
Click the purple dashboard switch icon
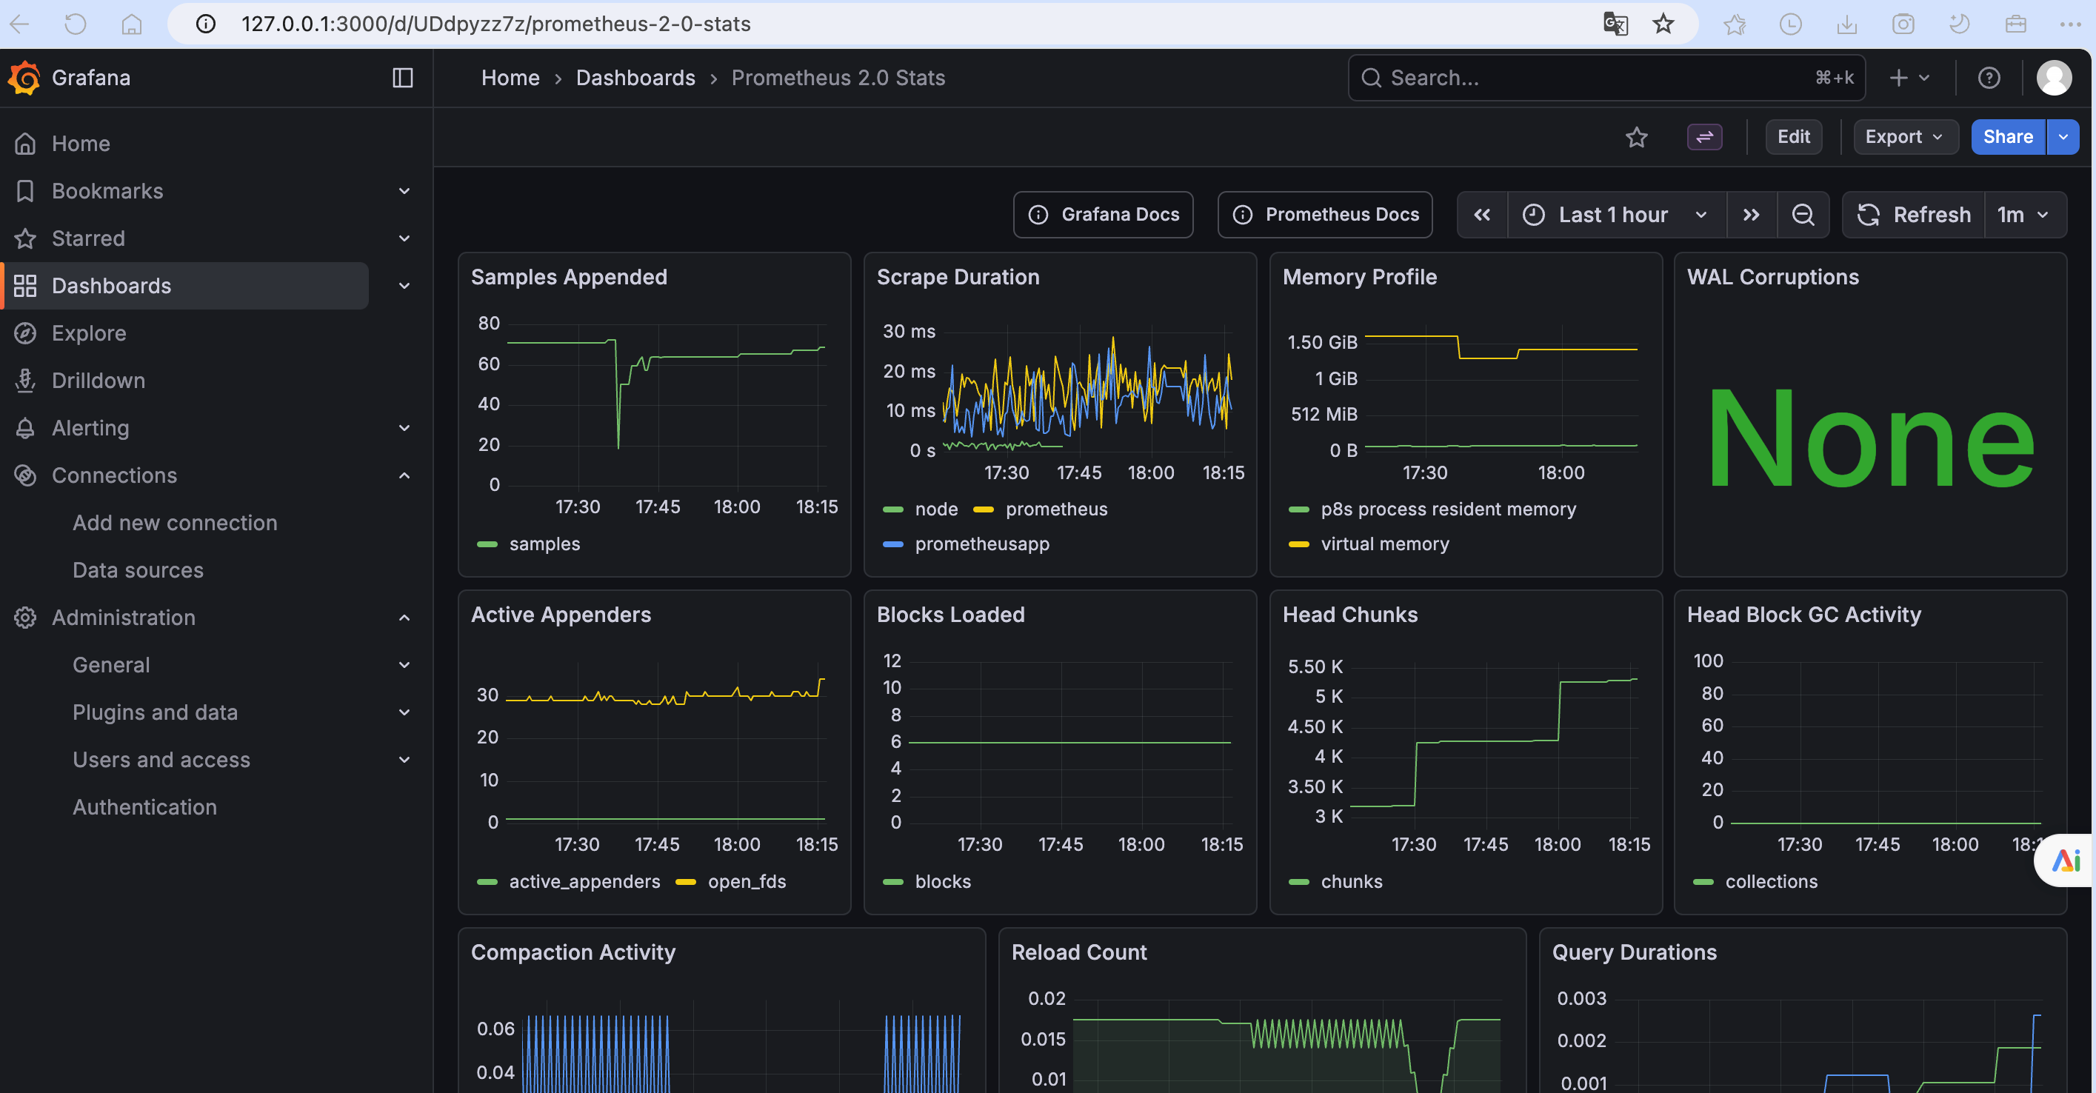1703,136
